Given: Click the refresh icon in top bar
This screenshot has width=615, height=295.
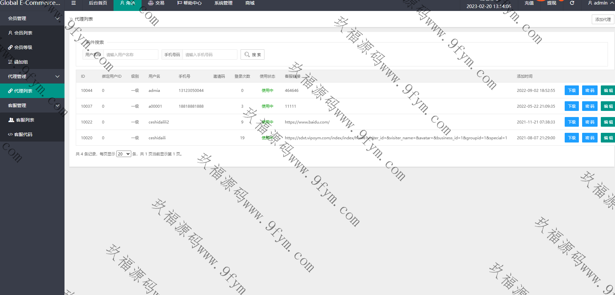Looking at the screenshot, I should pyautogui.click(x=572, y=3).
